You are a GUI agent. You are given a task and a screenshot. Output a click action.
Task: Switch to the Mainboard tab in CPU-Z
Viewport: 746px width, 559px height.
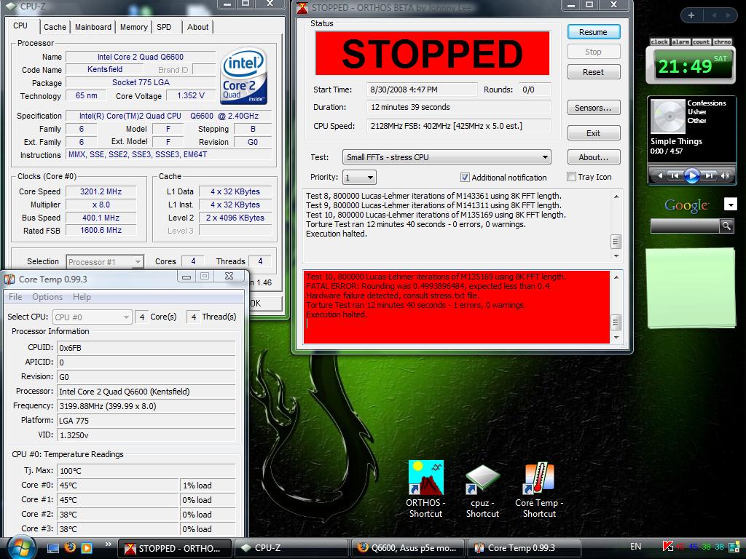point(93,27)
